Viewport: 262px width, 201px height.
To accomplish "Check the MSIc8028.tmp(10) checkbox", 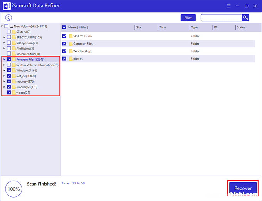I will 9,54.
